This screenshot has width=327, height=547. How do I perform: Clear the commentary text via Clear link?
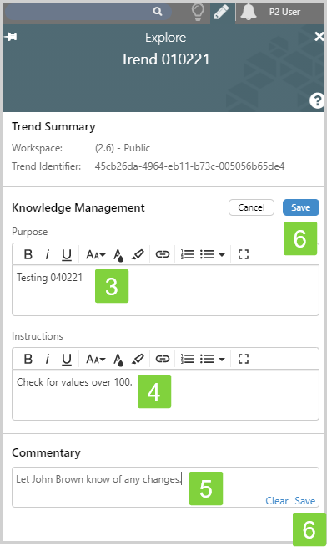click(x=277, y=501)
